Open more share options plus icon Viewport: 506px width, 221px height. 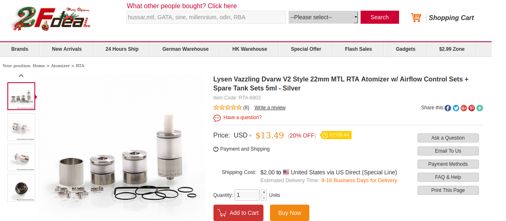(x=480, y=108)
